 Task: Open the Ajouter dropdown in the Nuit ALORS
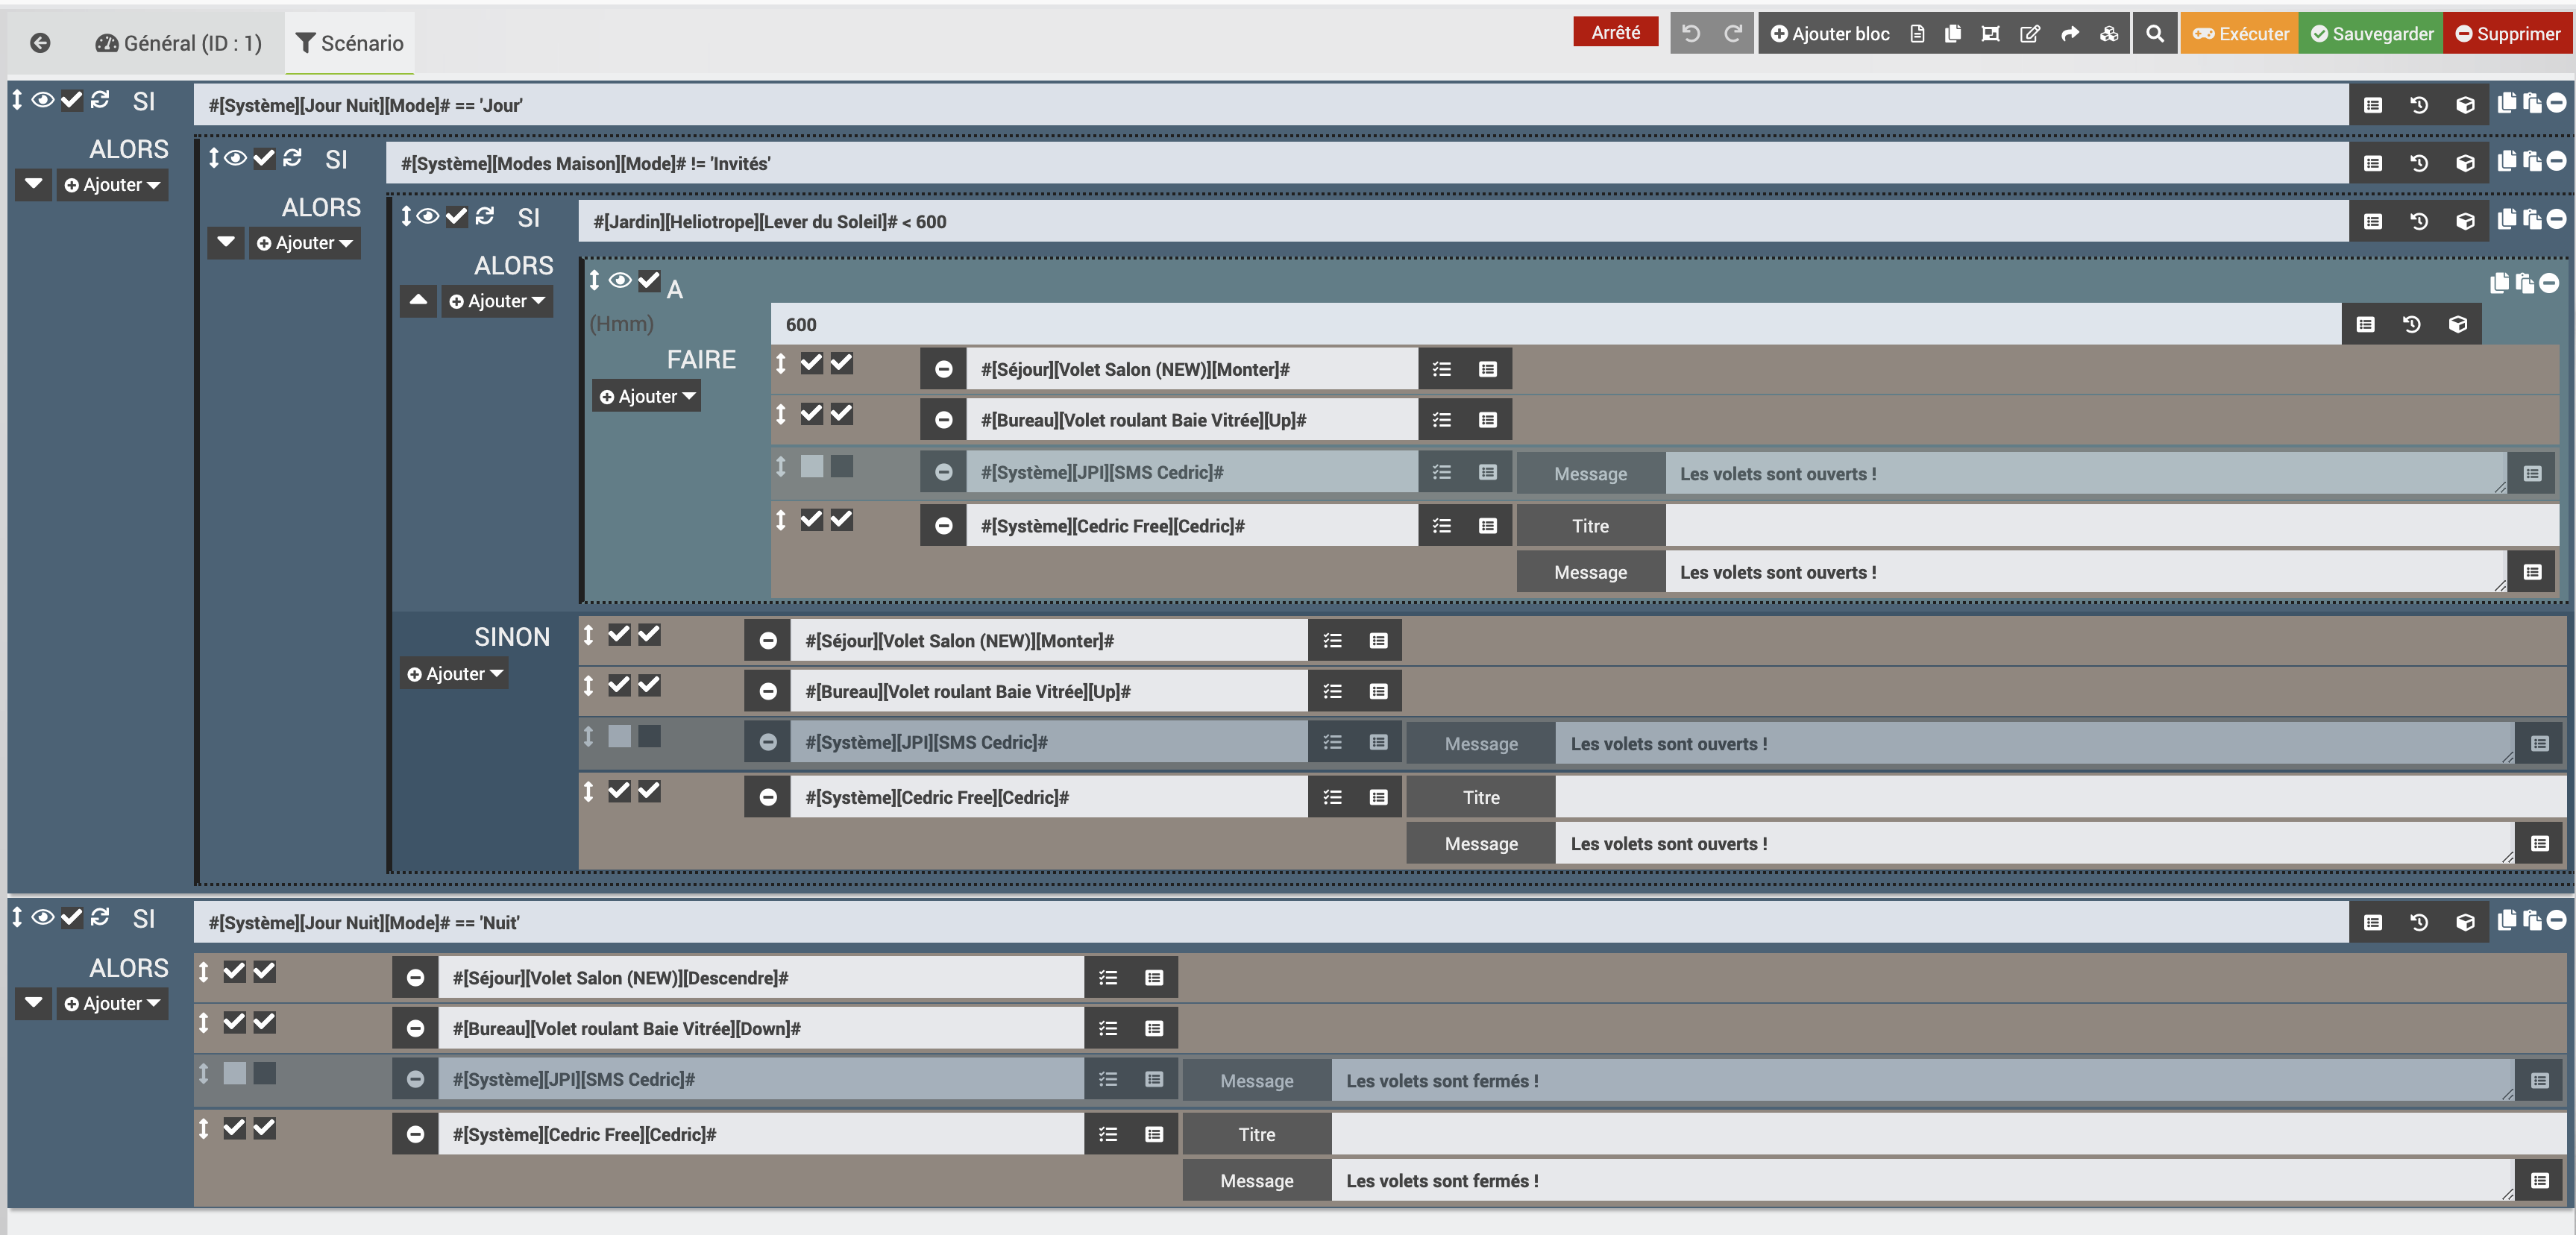(x=112, y=1004)
